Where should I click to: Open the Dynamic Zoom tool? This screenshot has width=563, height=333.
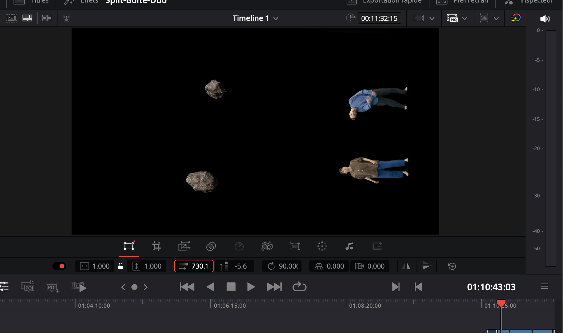coord(184,246)
